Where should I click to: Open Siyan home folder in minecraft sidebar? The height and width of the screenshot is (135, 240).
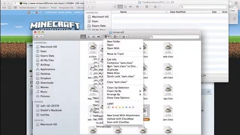(41, 51)
